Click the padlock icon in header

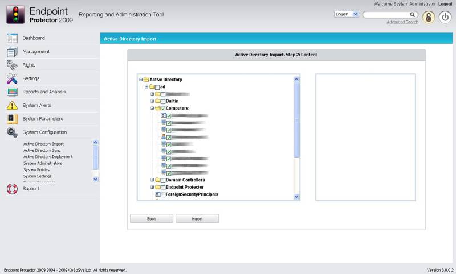(x=429, y=18)
